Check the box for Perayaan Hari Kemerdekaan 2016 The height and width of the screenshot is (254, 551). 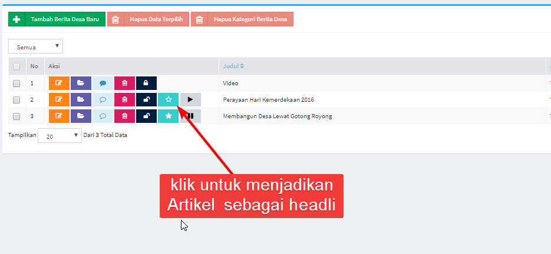click(x=17, y=100)
